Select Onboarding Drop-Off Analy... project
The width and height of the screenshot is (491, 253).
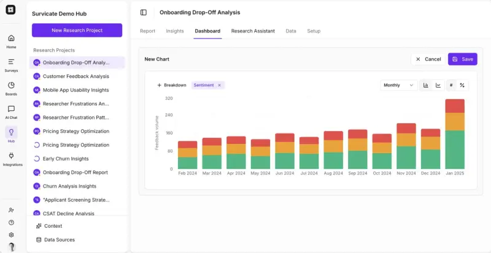click(x=77, y=62)
